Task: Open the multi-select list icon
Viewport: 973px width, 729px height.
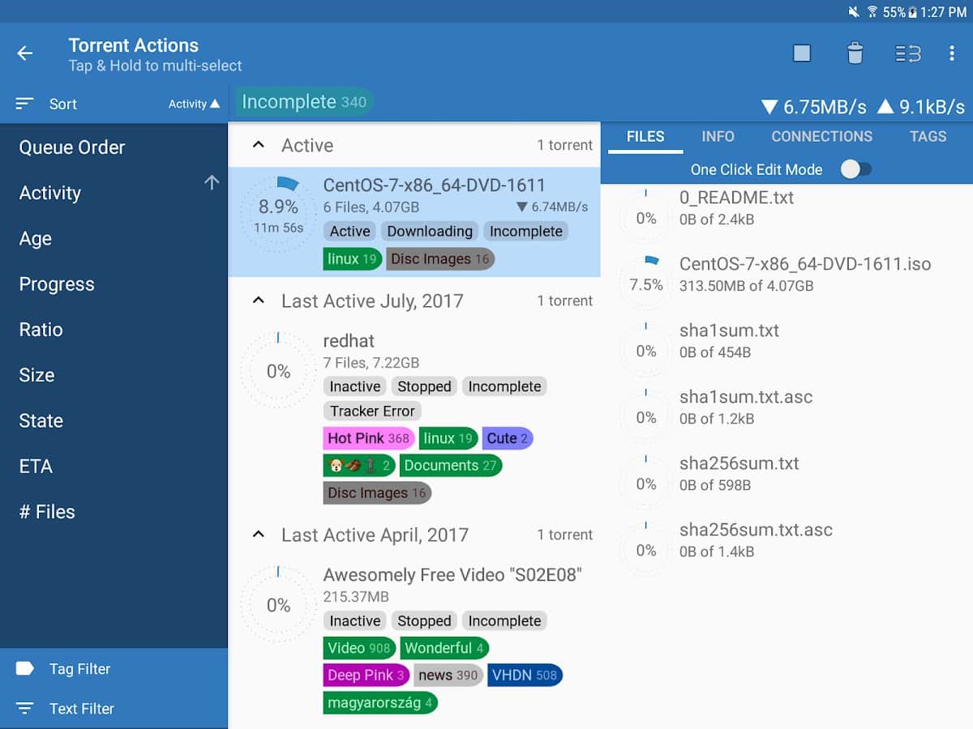Action: (x=907, y=53)
